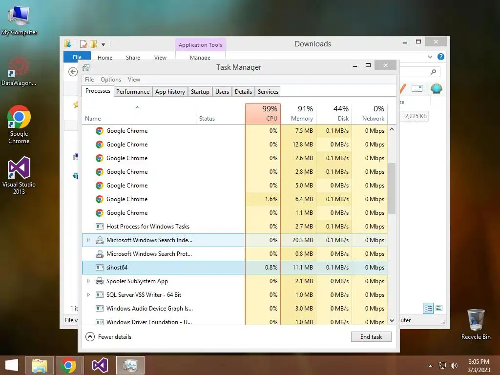Show hidden system tray icons
The image size is (500, 375).
click(431, 366)
